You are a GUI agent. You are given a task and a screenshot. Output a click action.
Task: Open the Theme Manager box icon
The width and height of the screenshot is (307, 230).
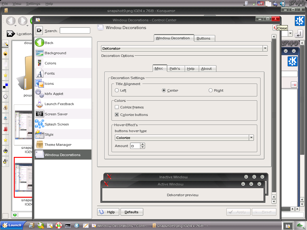pos(39,145)
